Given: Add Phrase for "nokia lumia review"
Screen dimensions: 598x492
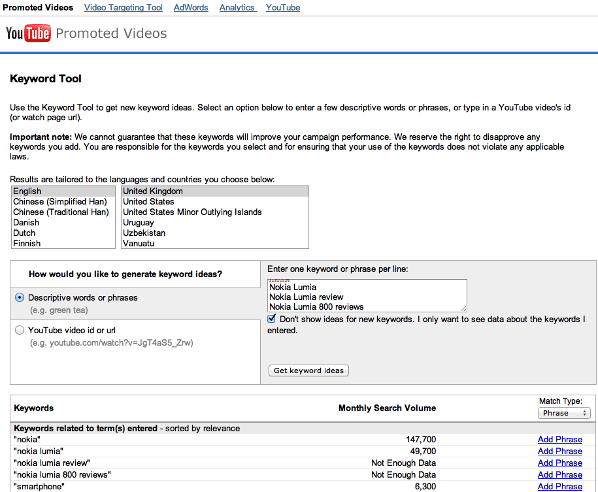Looking at the screenshot, I should pos(559,463).
